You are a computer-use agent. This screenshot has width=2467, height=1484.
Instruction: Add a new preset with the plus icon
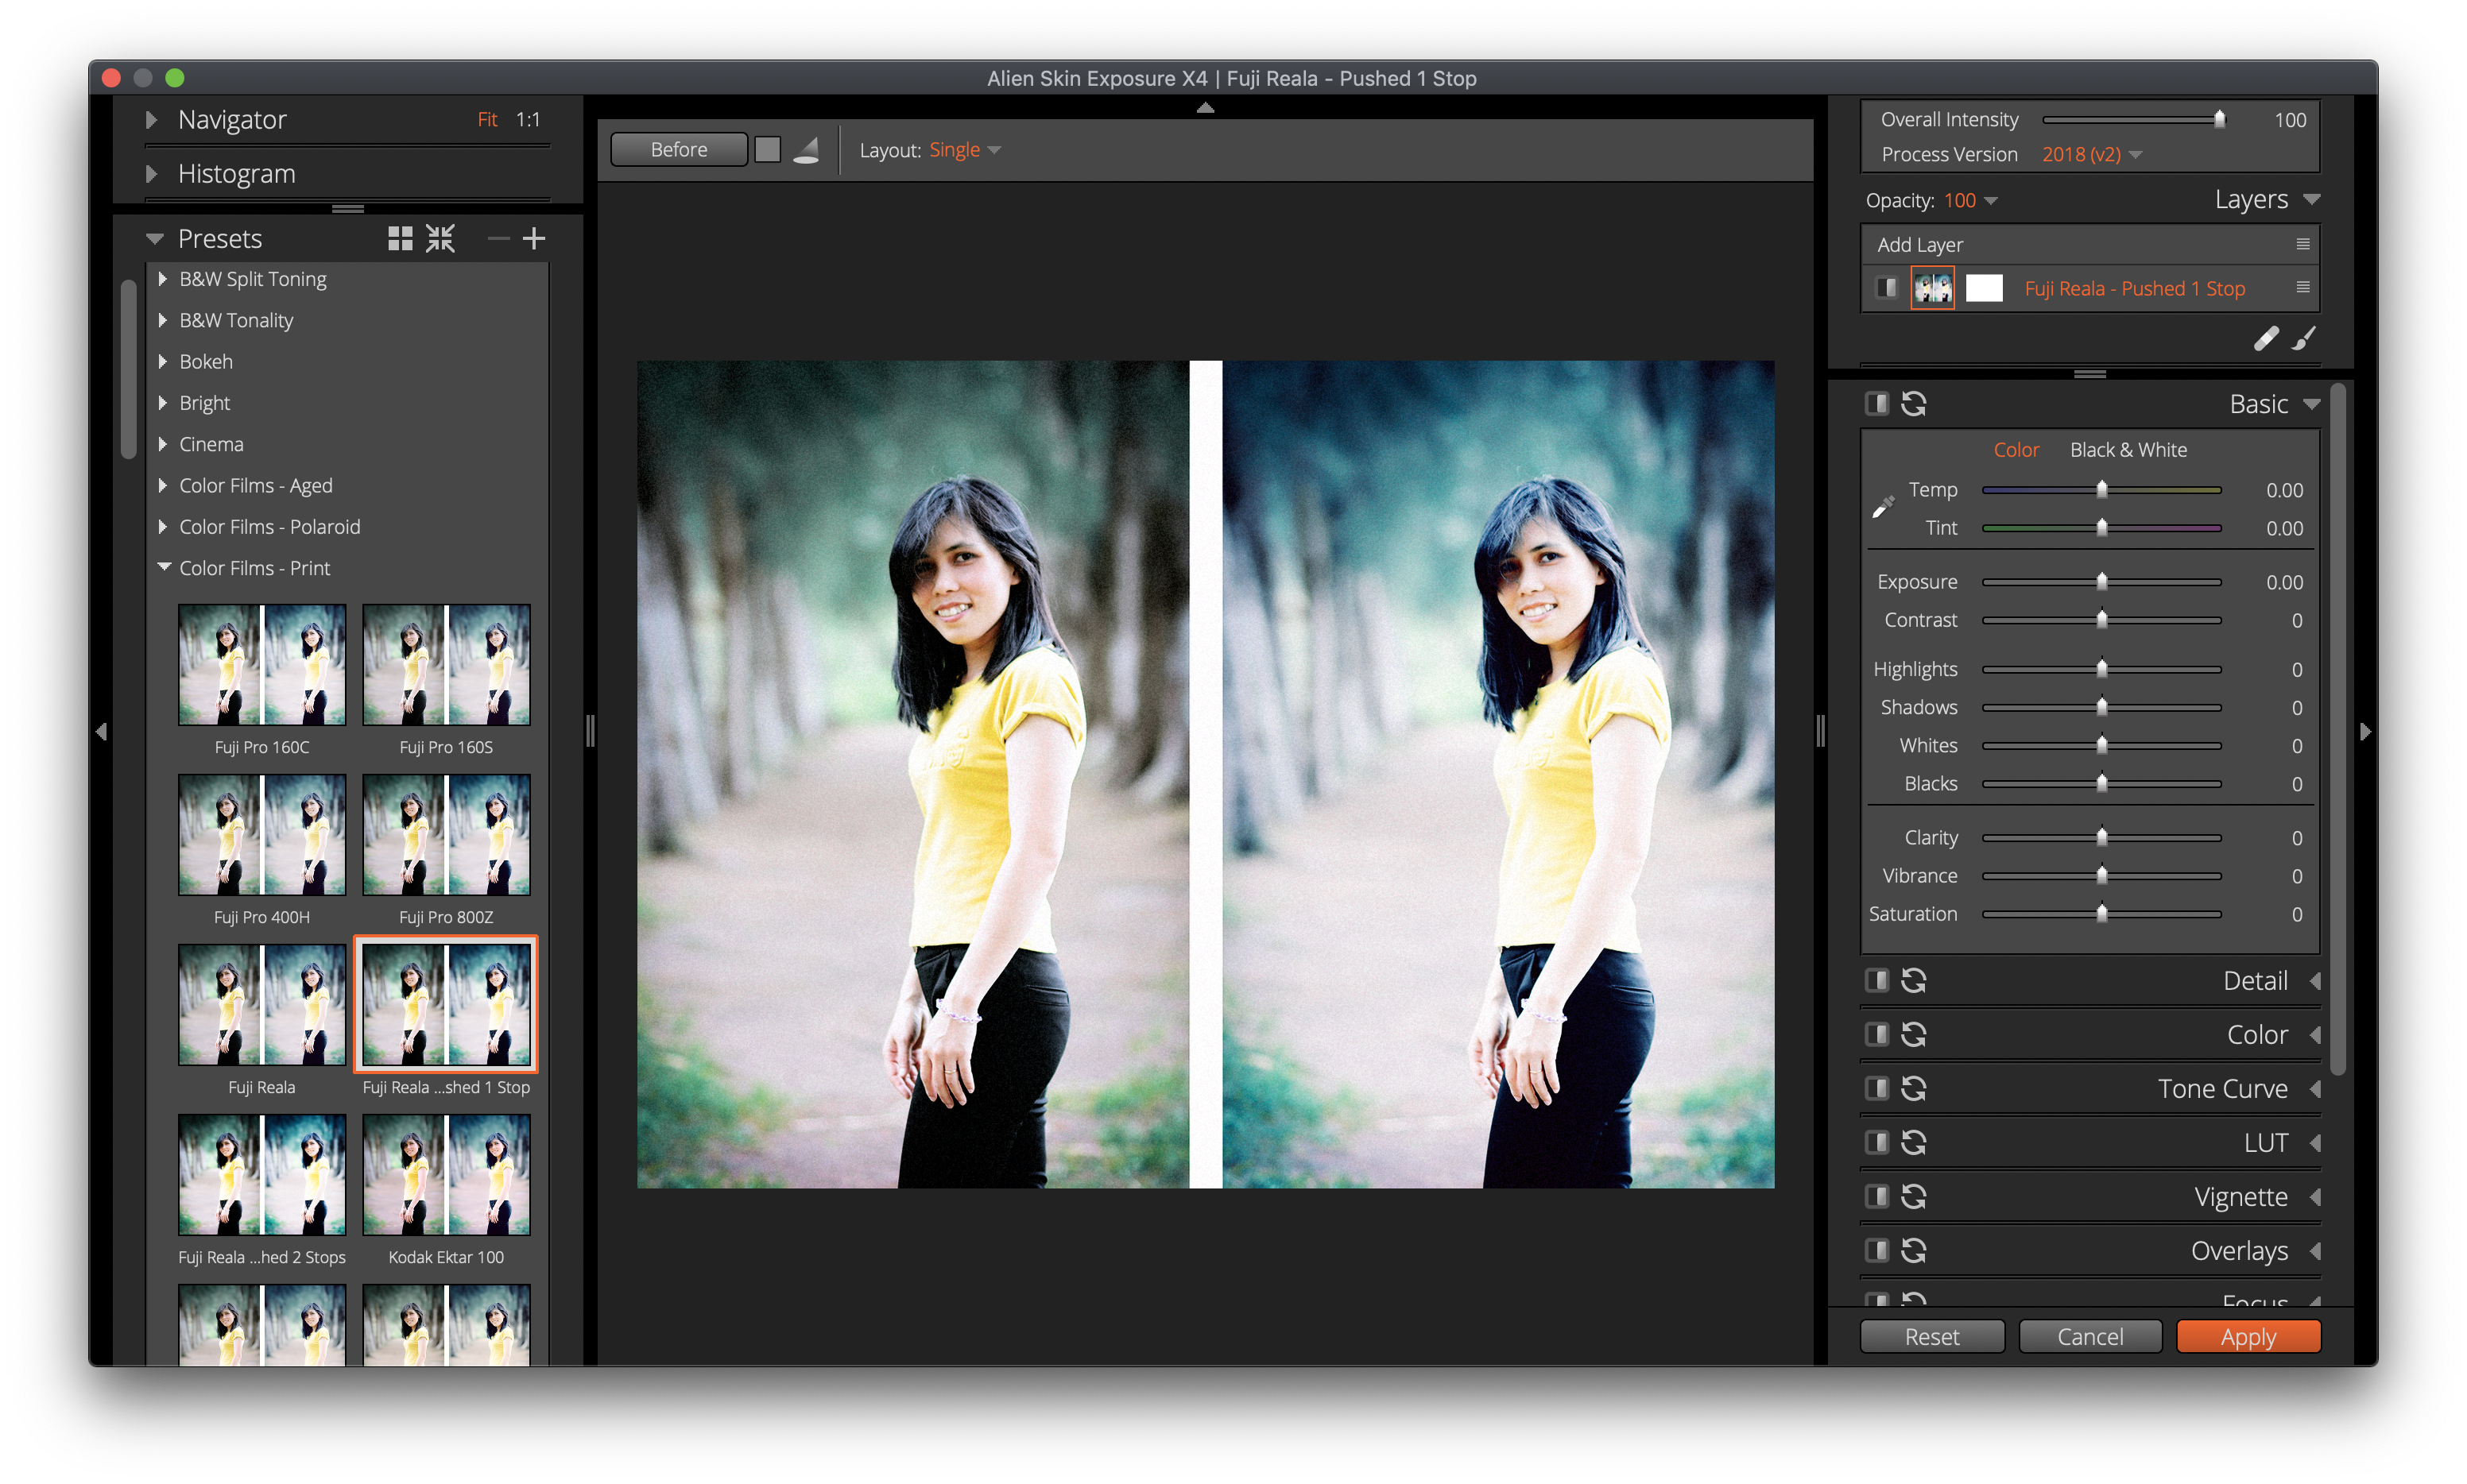click(534, 238)
